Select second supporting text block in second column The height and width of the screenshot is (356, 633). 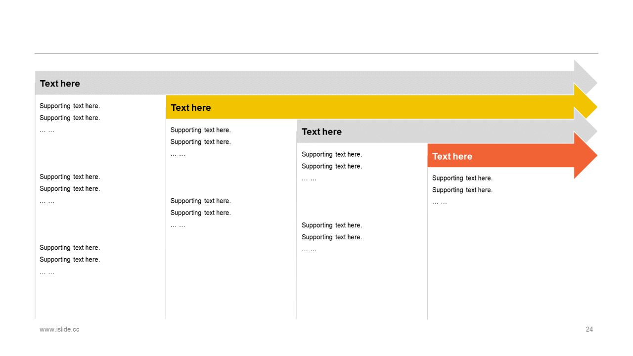[x=201, y=213]
